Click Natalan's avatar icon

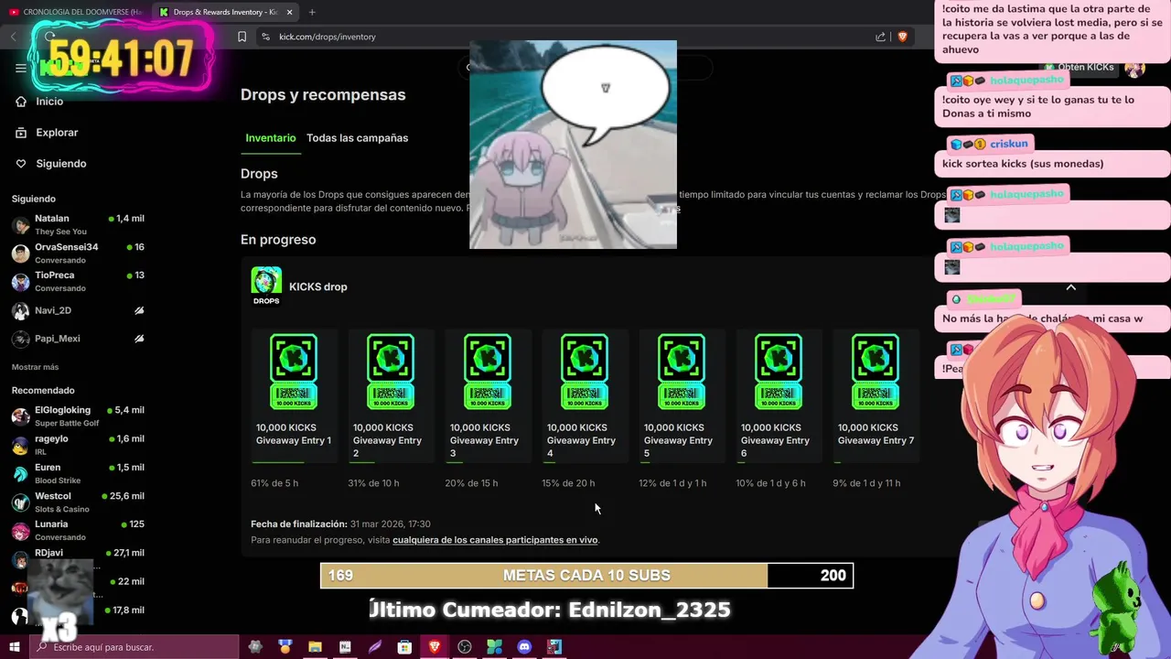20,225
